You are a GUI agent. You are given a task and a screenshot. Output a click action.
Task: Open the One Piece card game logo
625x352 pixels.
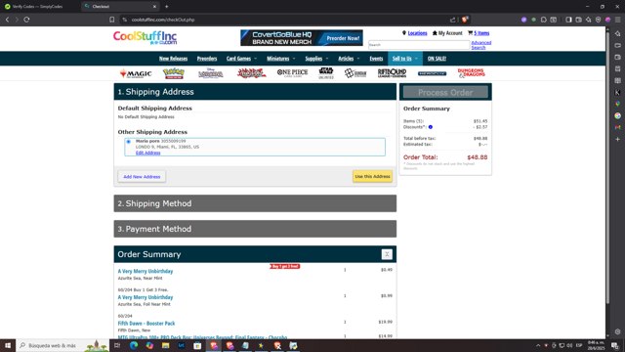(x=292, y=72)
